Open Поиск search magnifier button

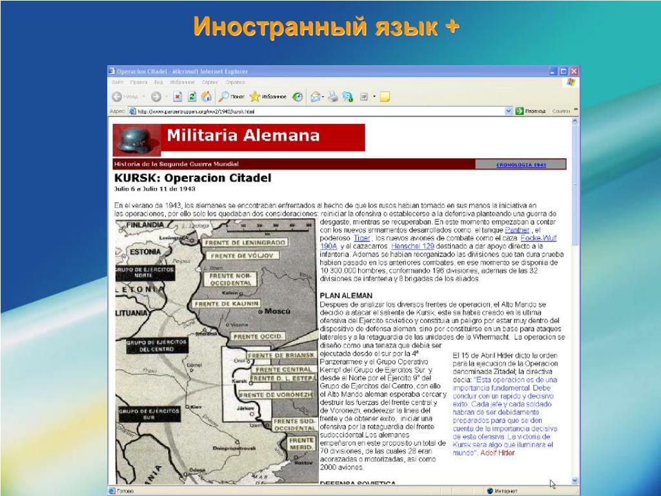(232, 97)
